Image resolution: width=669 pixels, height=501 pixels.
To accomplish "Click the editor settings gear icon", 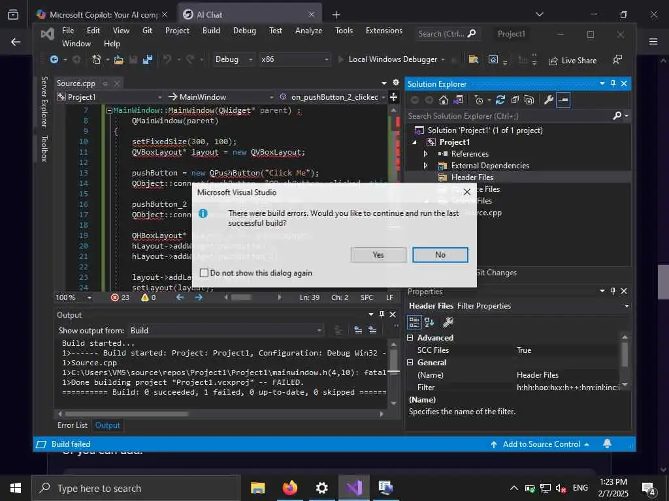I will pos(396,82).
